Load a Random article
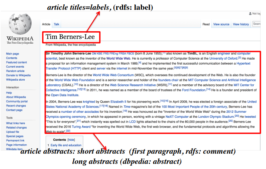Viewport: 266px width, 169px height. 15,71
